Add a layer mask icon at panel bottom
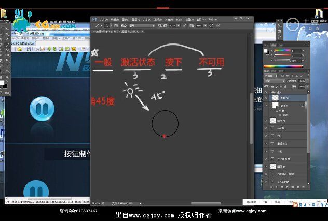Image resolution: width=328 pixels, height=221 pixels. [x=282, y=187]
